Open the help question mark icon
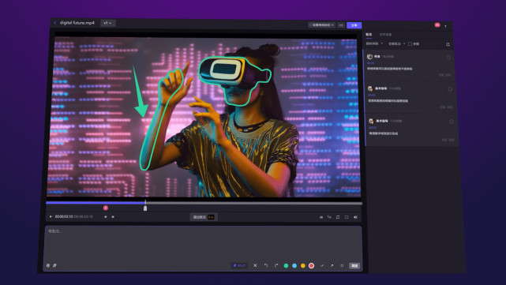 click(x=446, y=26)
